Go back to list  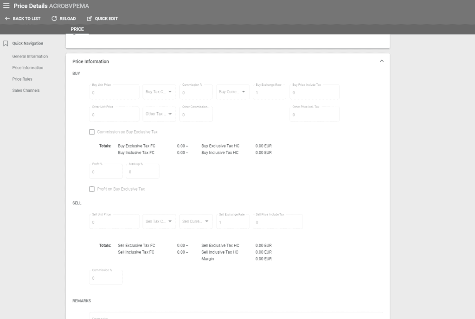click(23, 19)
